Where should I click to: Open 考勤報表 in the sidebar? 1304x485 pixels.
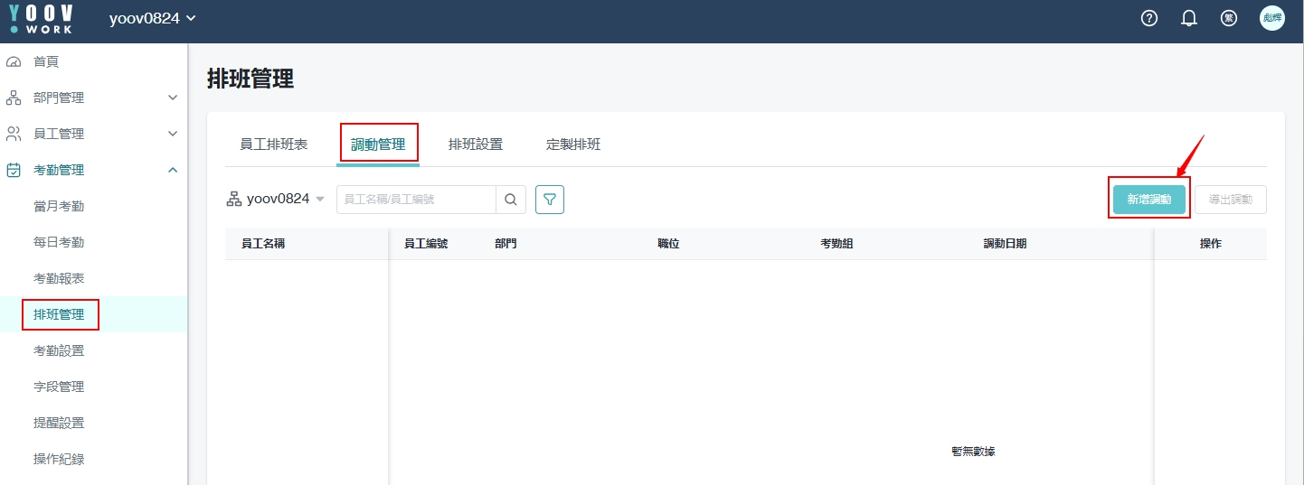[x=59, y=278]
